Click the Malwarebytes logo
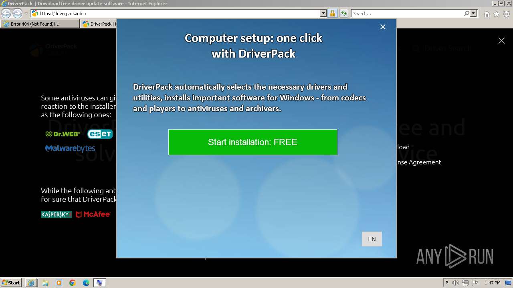Screen dimensions: 513x288 coord(70,148)
